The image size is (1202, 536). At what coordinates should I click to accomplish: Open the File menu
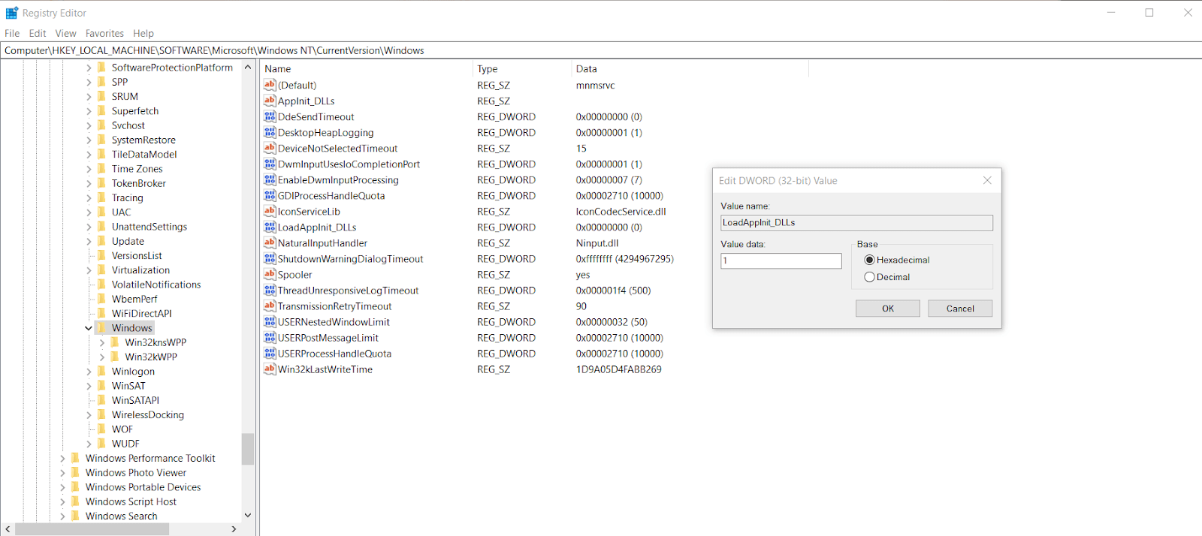click(12, 33)
